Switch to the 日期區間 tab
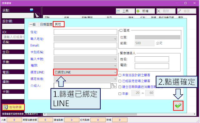The width and height of the screenshot is (200, 123). (46, 24)
